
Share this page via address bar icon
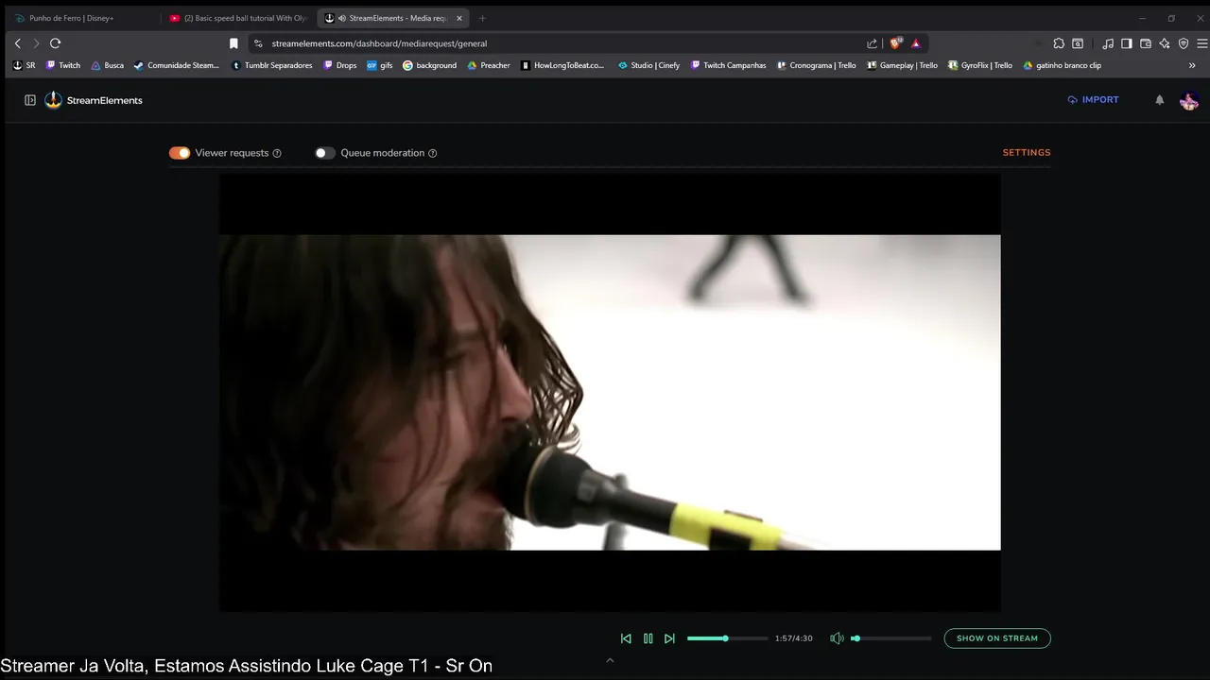pos(872,43)
